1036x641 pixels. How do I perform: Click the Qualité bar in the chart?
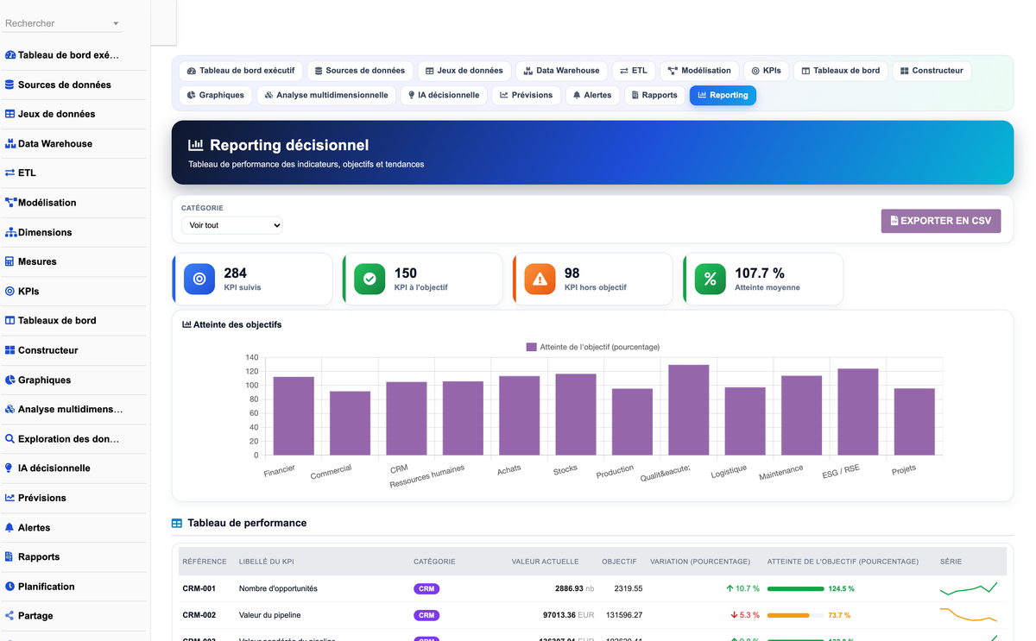[x=689, y=410]
